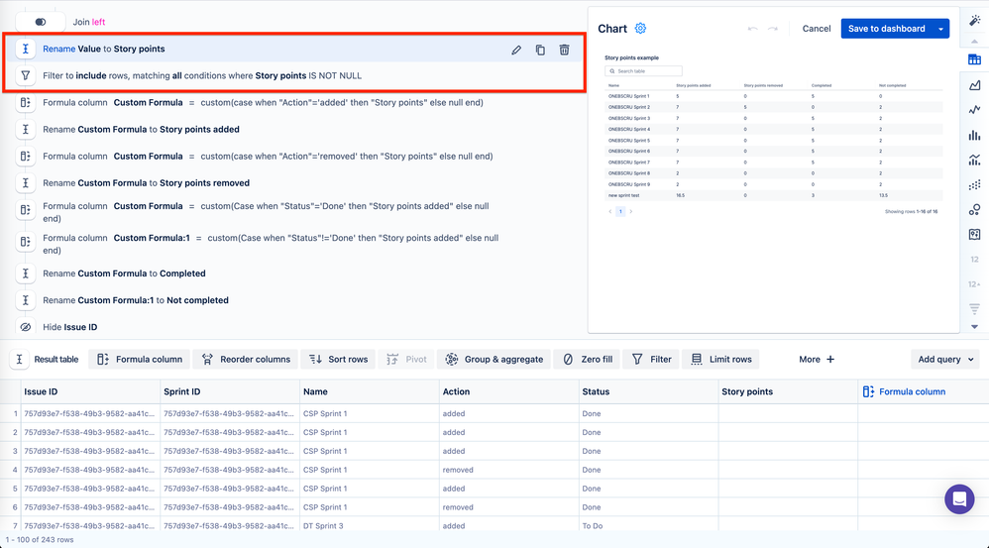Select the map chart type
This screenshot has height=548, width=989.
tap(974, 235)
